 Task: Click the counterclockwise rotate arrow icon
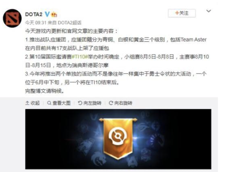pos(80,103)
